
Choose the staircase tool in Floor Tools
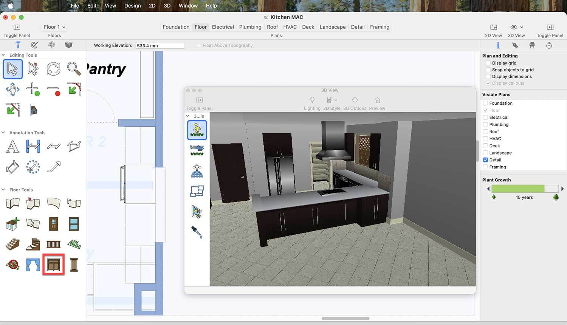(x=12, y=245)
